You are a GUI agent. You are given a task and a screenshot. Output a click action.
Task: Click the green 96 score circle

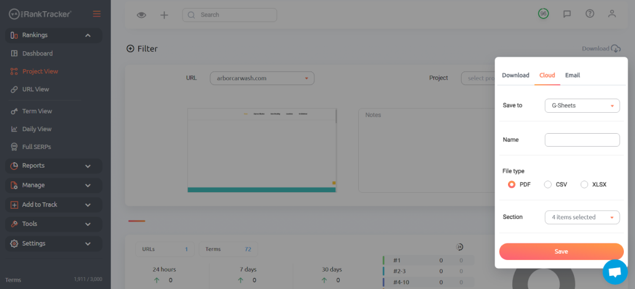pyautogui.click(x=544, y=14)
